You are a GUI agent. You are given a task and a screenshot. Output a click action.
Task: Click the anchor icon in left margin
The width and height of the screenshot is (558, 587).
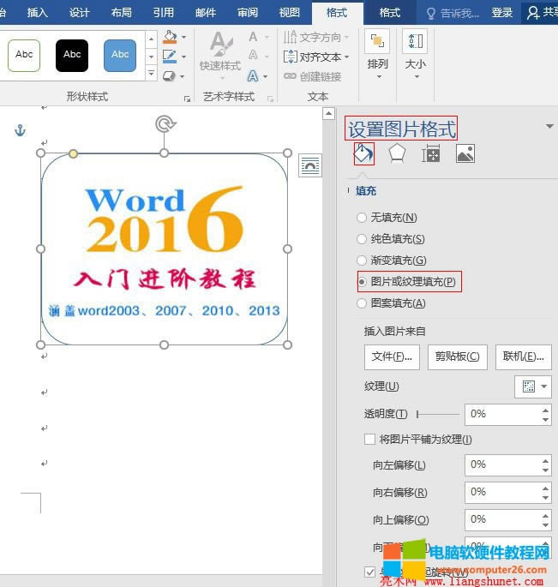[x=21, y=130]
